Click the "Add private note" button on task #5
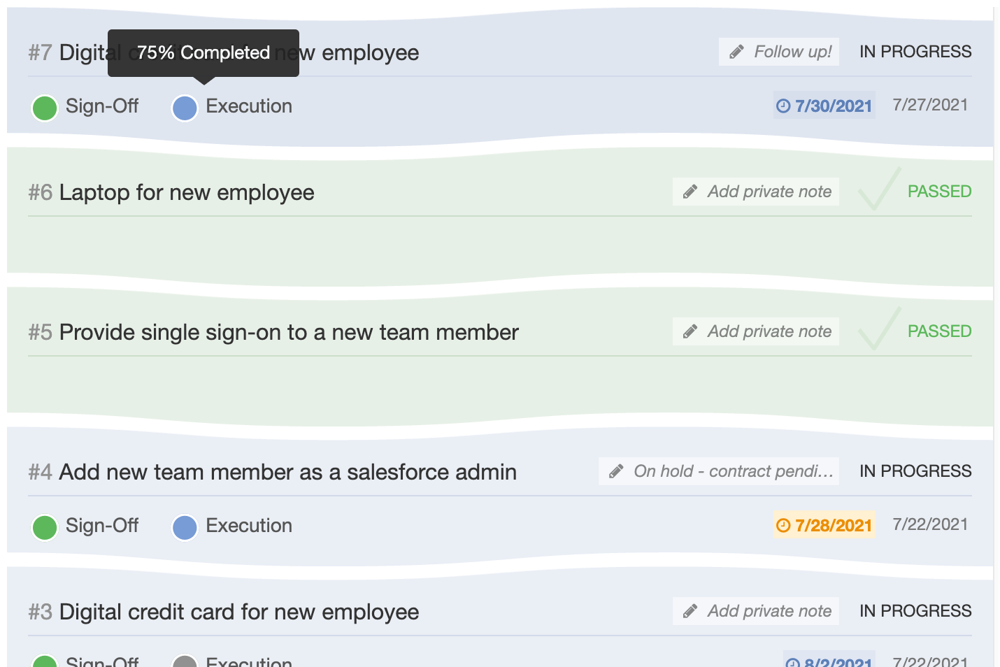The width and height of the screenshot is (1000, 667). [755, 331]
